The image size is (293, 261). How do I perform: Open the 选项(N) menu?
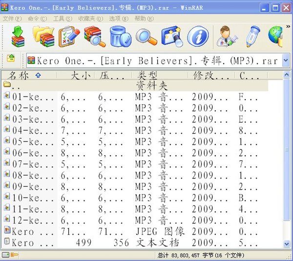click(119, 19)
